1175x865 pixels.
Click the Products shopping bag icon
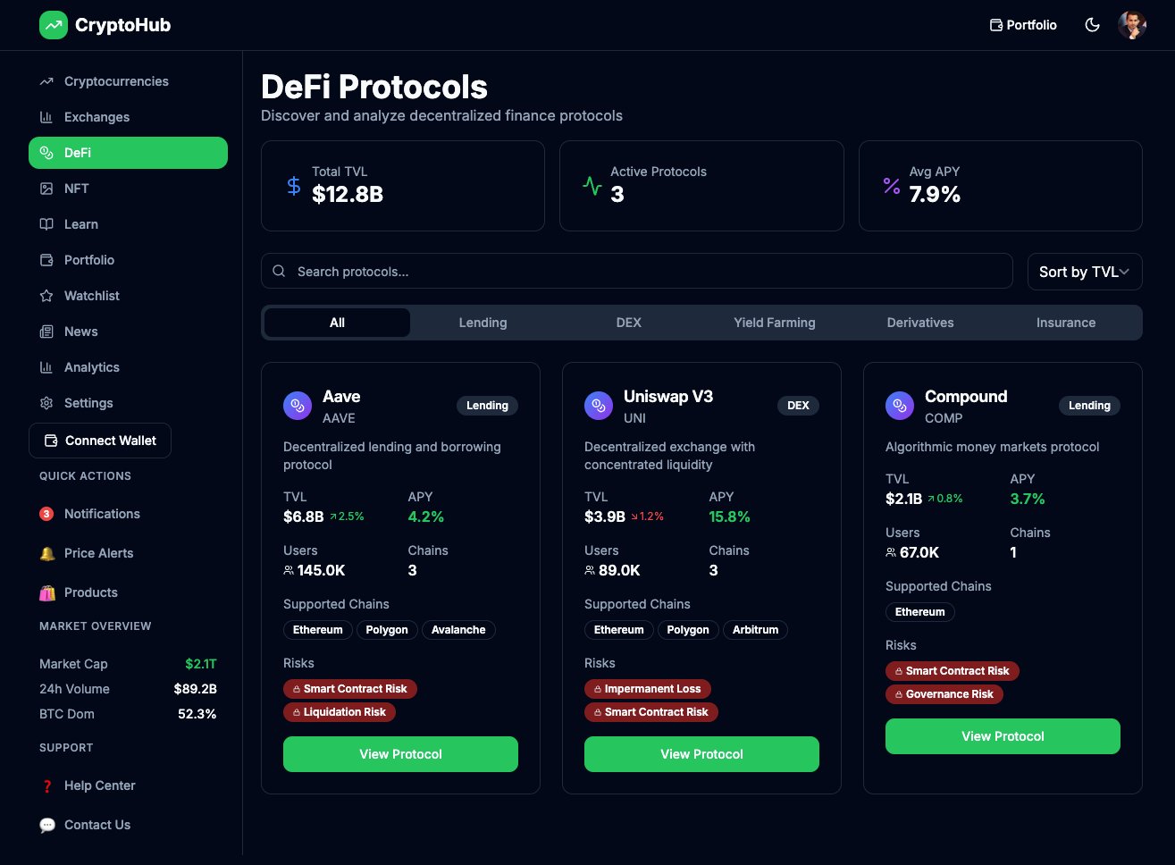tap(47, 592)
